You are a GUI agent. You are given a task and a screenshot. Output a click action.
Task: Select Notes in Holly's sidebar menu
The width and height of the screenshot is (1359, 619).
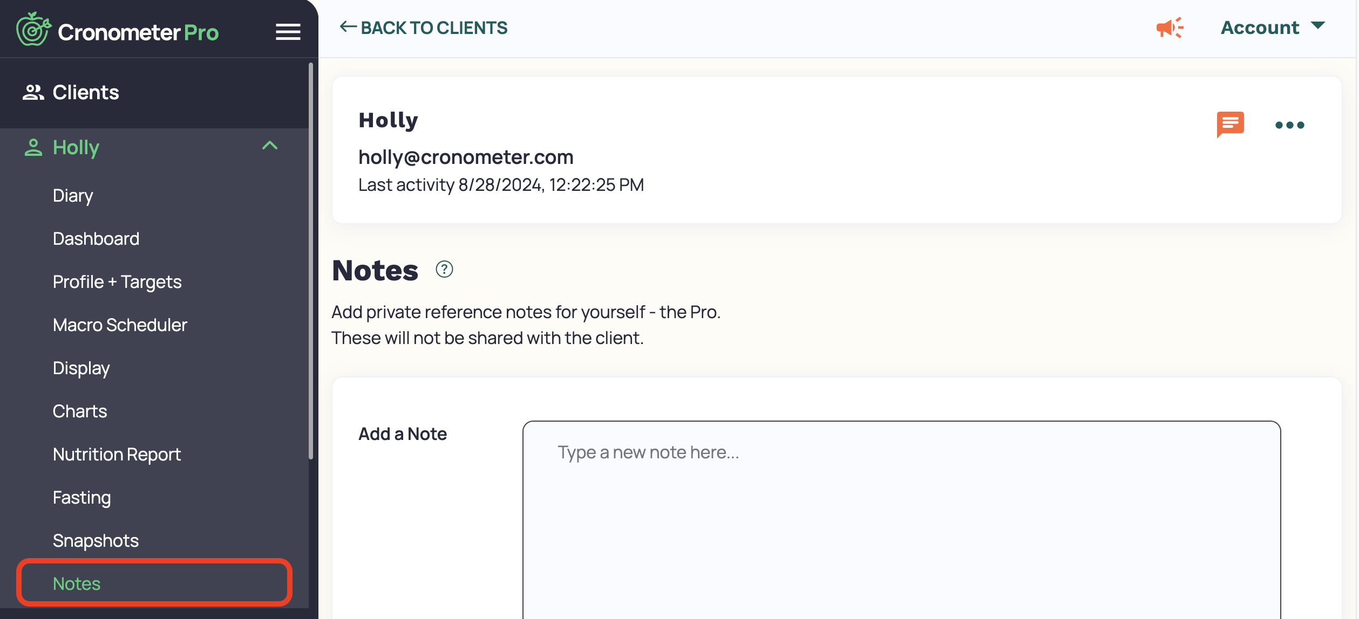76,583
